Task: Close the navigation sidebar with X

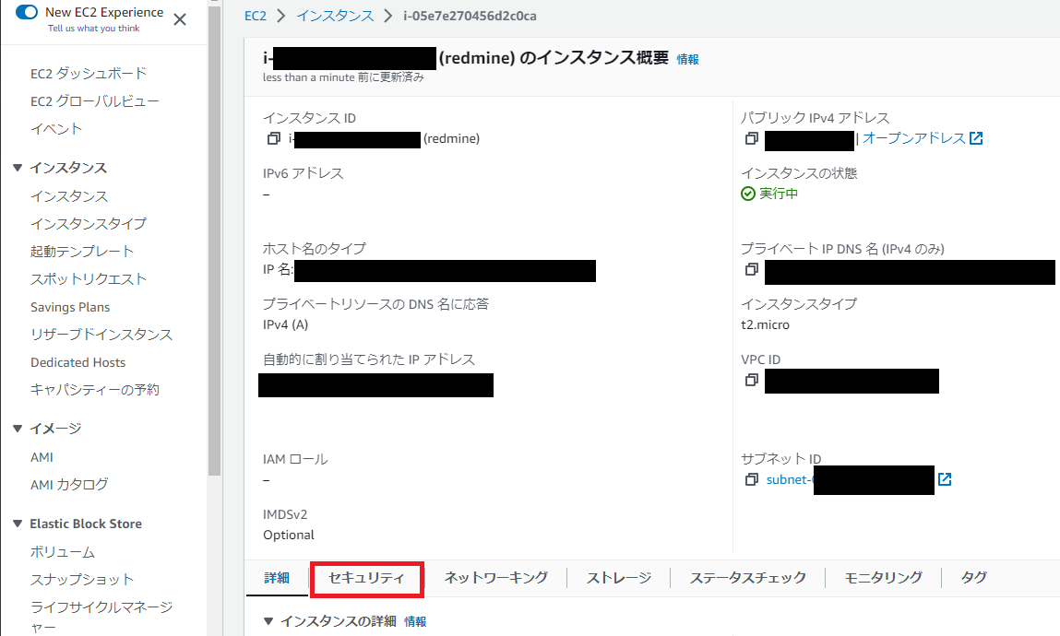Action: click(180, 19)
